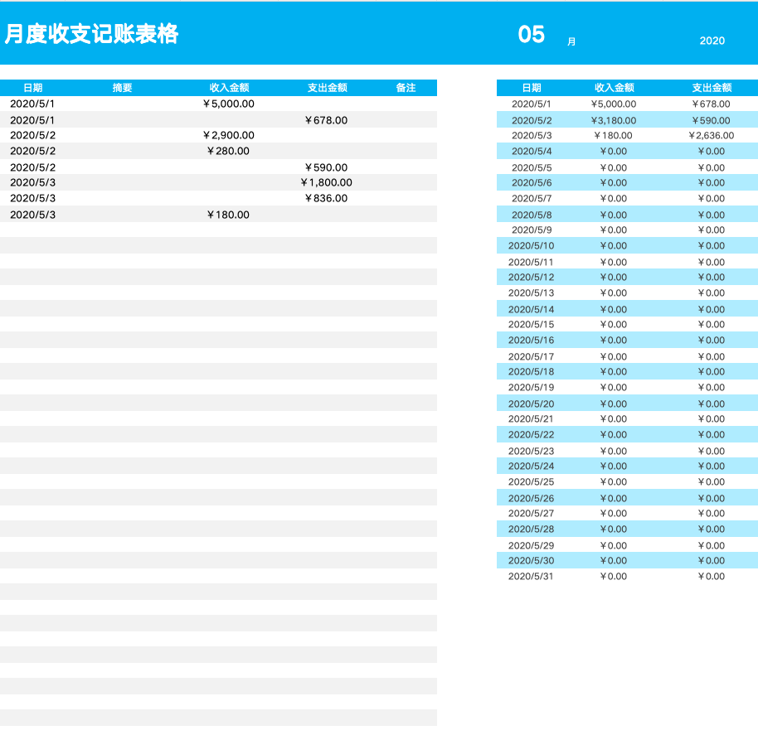Click summary expense ￥590.00 for 2020/5/2
This screenshot has height=735, width=758.
coord(711,121)
